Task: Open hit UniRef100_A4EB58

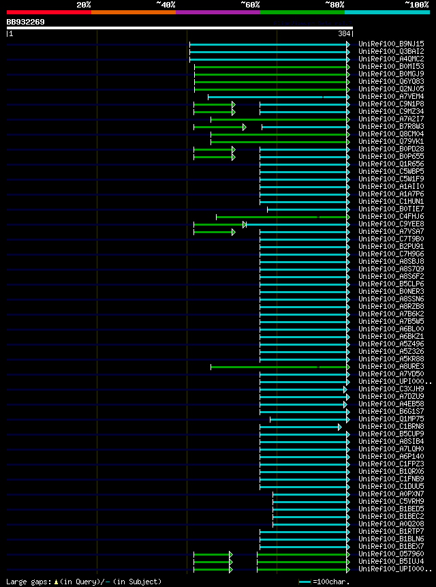Action: [391, 404]
